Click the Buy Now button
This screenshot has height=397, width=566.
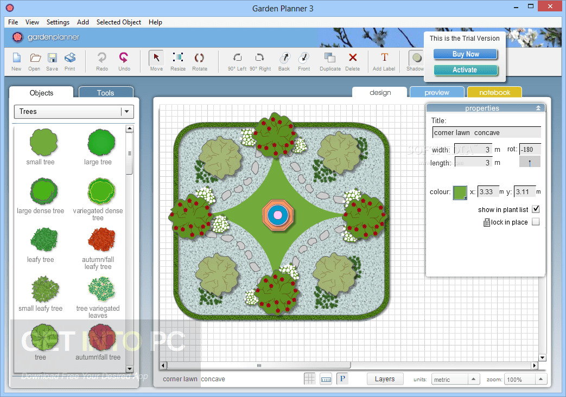(465, 54)
